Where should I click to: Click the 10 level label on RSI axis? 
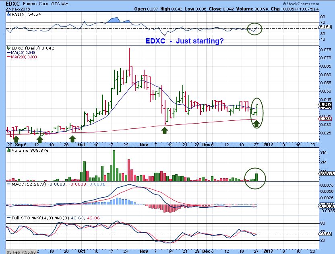tap(323, 39)
